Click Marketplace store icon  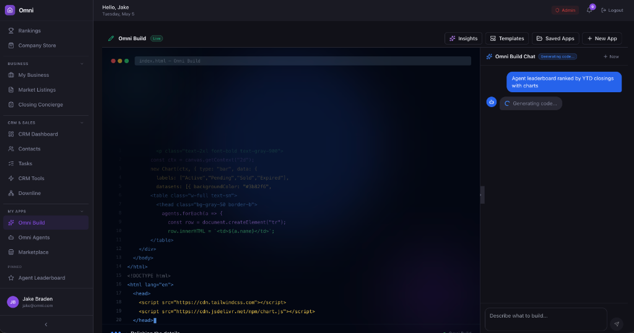tap(11, 252)
